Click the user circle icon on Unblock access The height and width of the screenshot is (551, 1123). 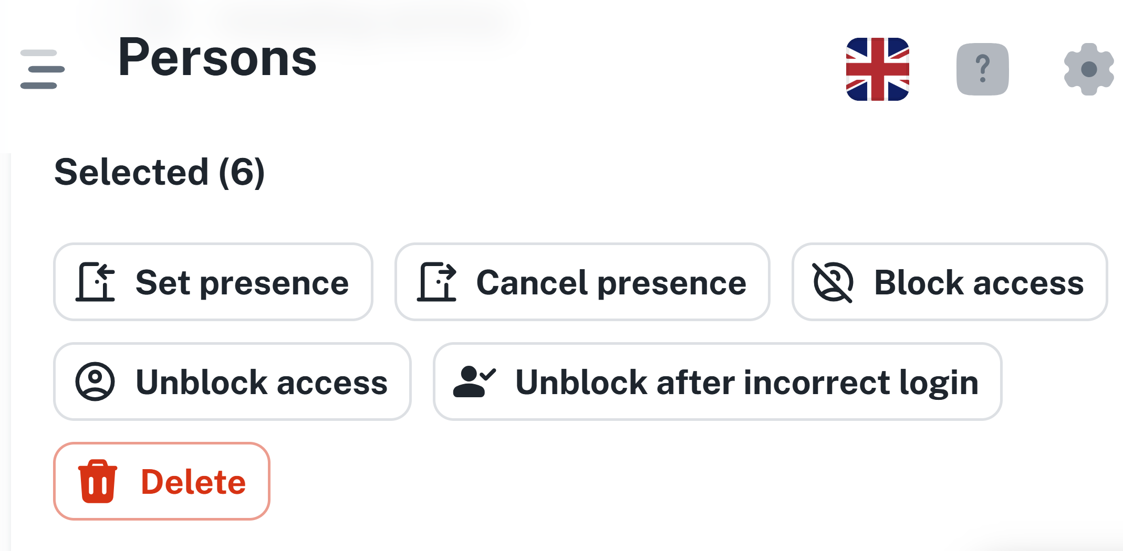coord(95,382)
